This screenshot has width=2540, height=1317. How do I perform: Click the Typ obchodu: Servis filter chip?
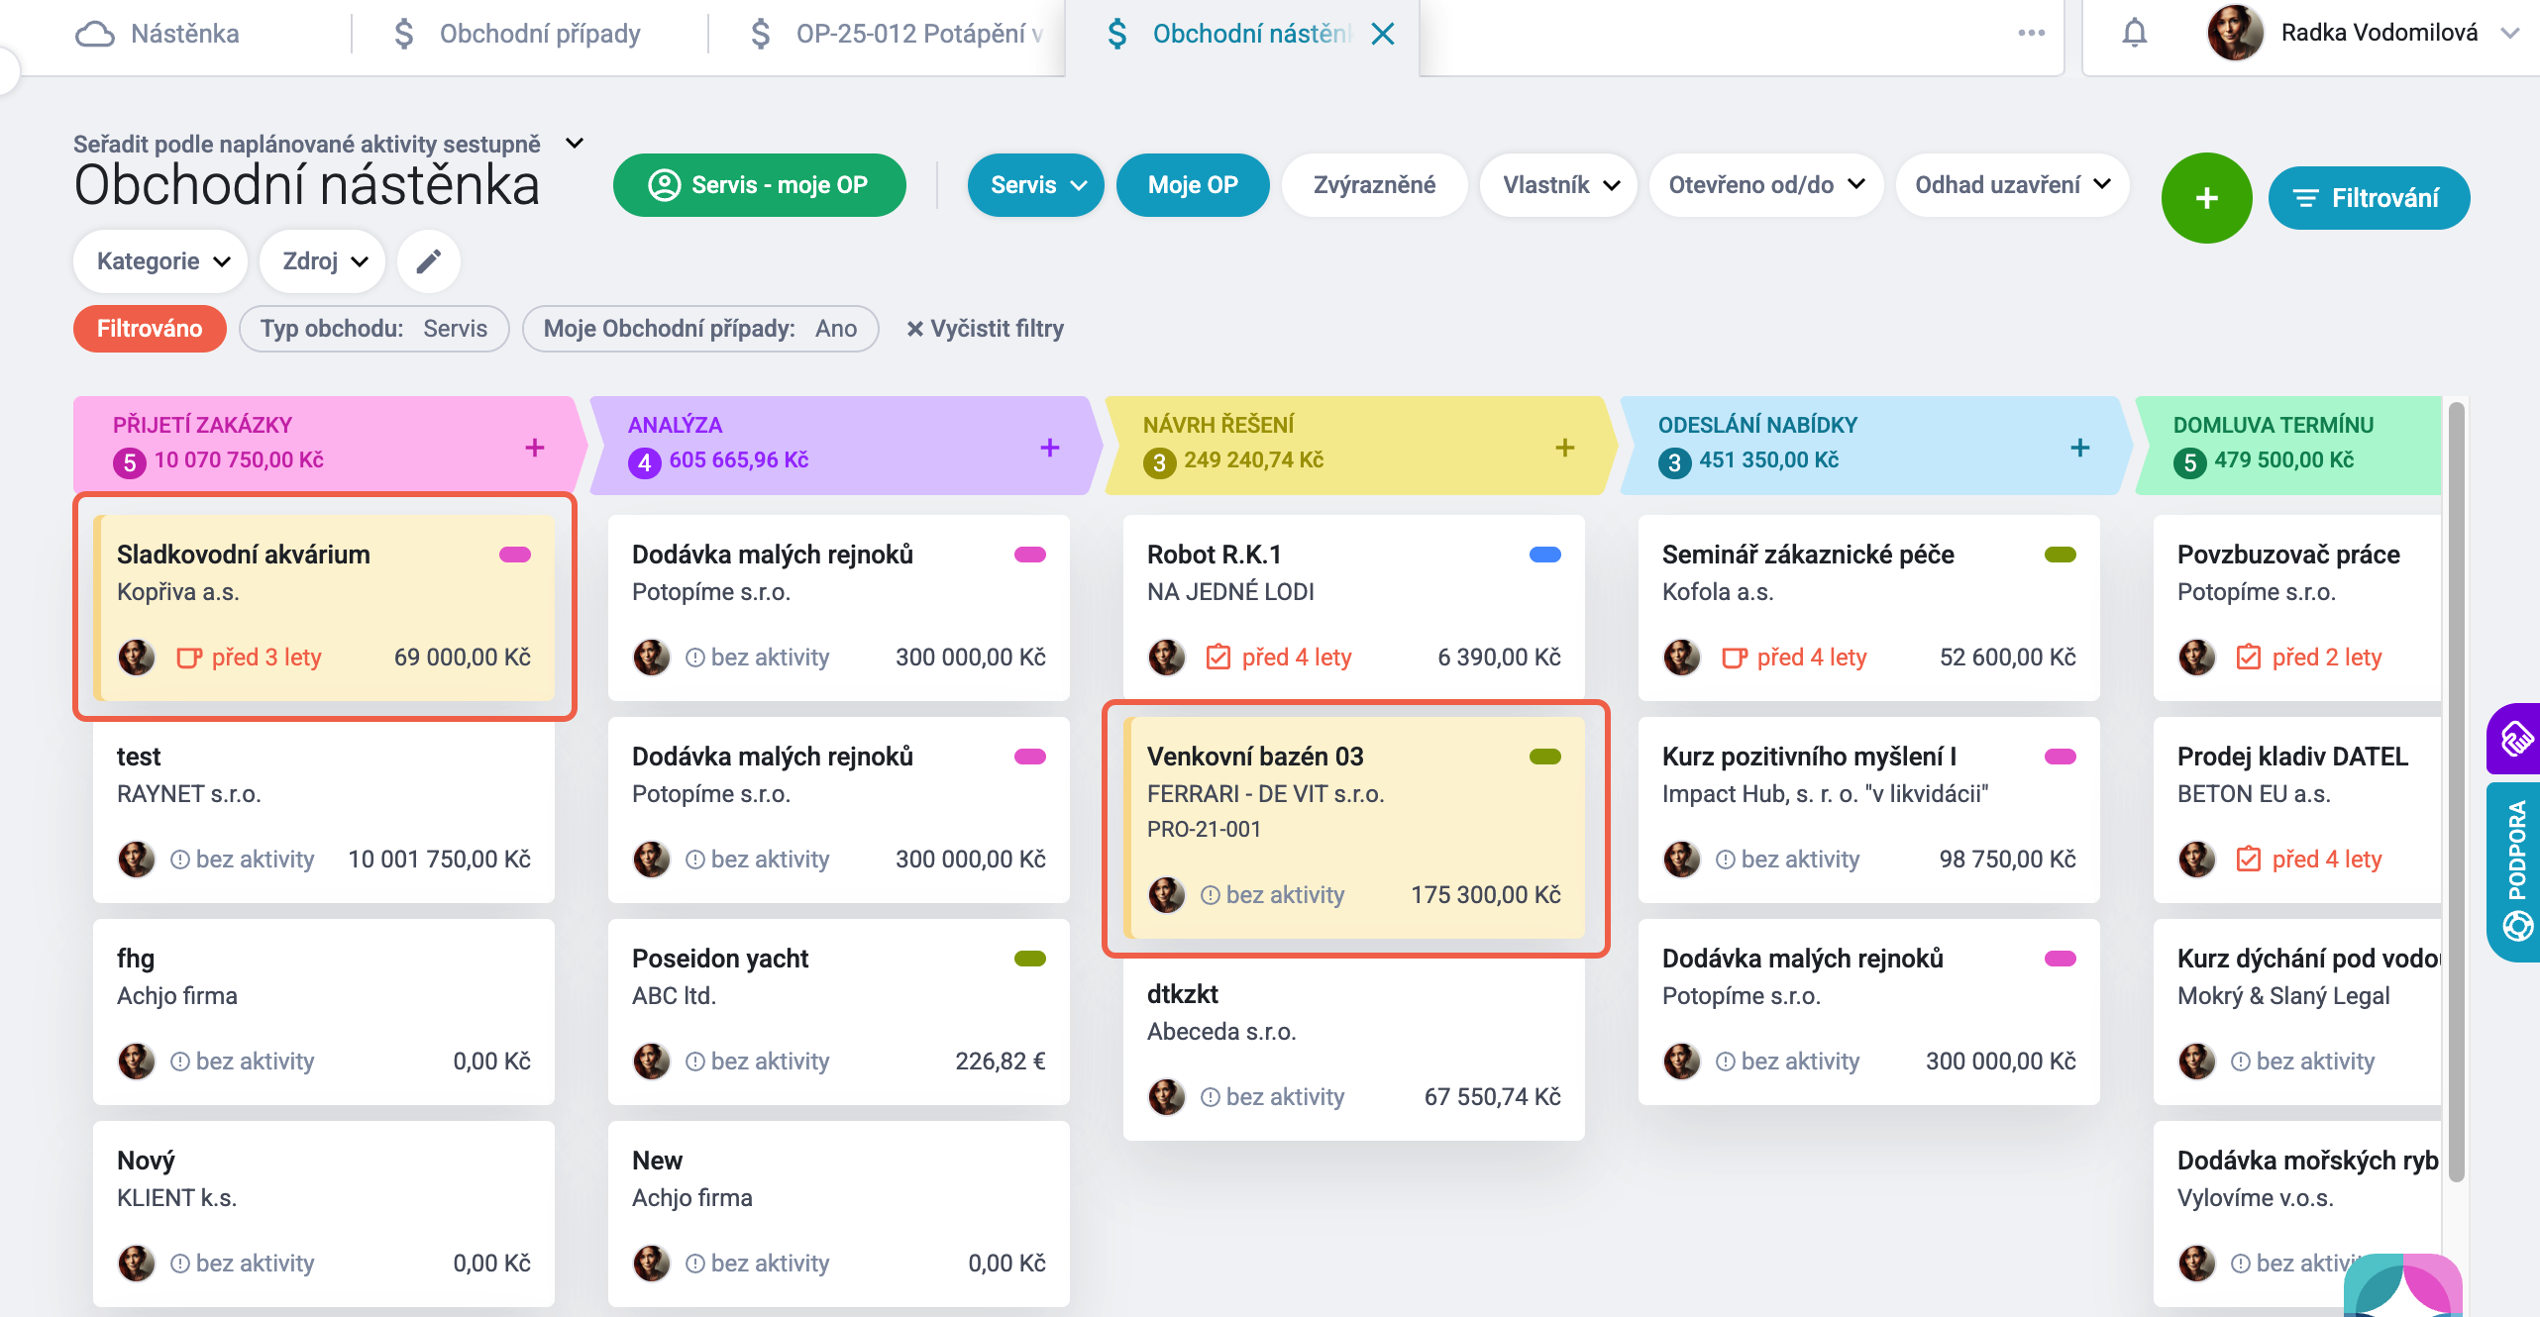click(373, 329)
